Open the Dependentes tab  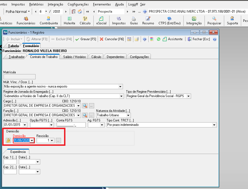[116, 57]
